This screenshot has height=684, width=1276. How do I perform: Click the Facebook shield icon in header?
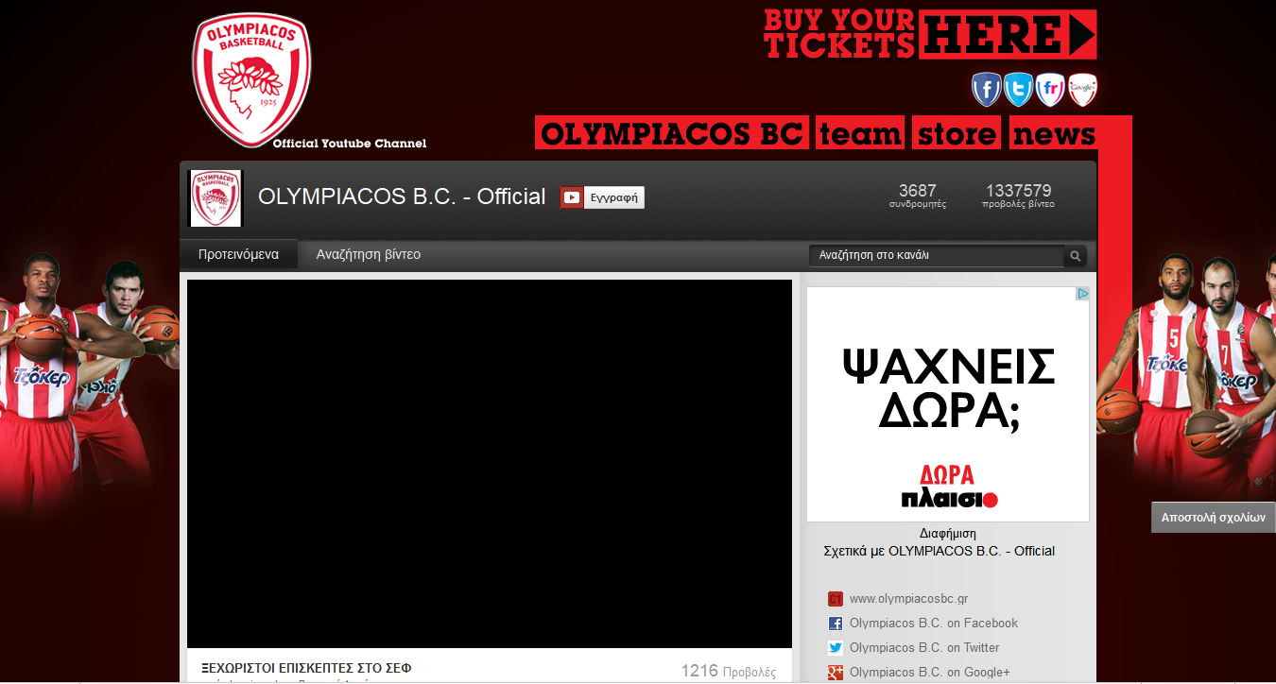pyautogui.click(x=986, y=90)
